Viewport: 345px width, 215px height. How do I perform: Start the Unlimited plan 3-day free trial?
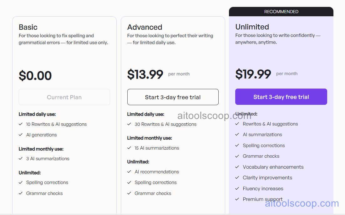click(281, 97)
